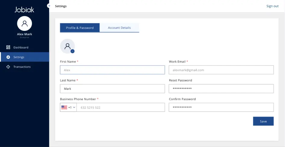
Task: Focus the First Name field
Action: [112, 70]
